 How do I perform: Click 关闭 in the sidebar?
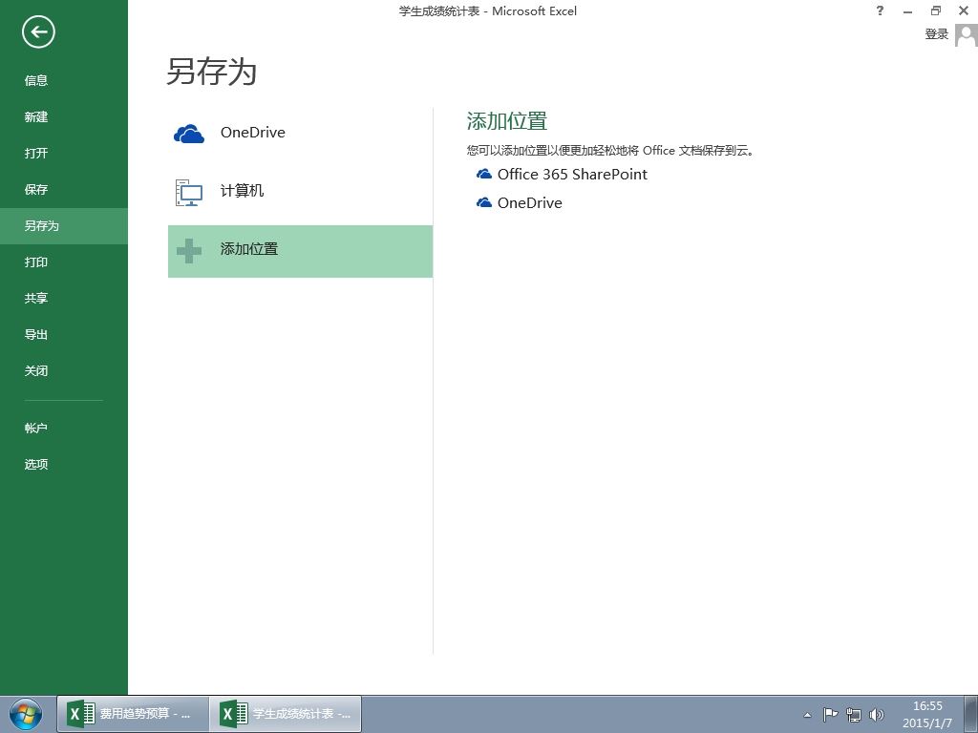(36, 371)
